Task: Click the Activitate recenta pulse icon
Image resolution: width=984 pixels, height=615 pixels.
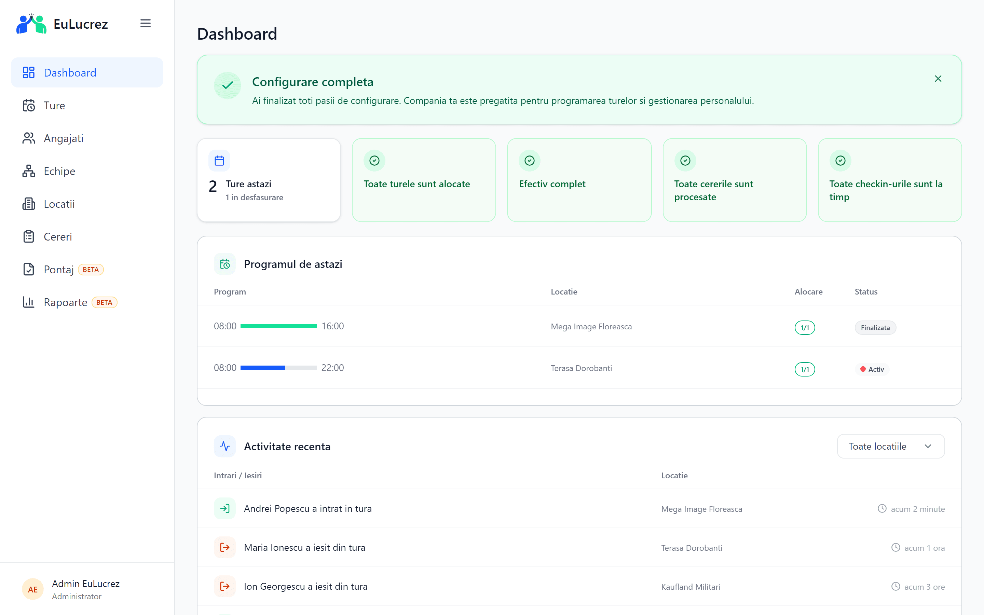Action: coord(225,447)
